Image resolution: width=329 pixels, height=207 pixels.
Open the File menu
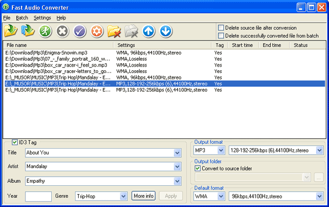[x=6, y=18]
